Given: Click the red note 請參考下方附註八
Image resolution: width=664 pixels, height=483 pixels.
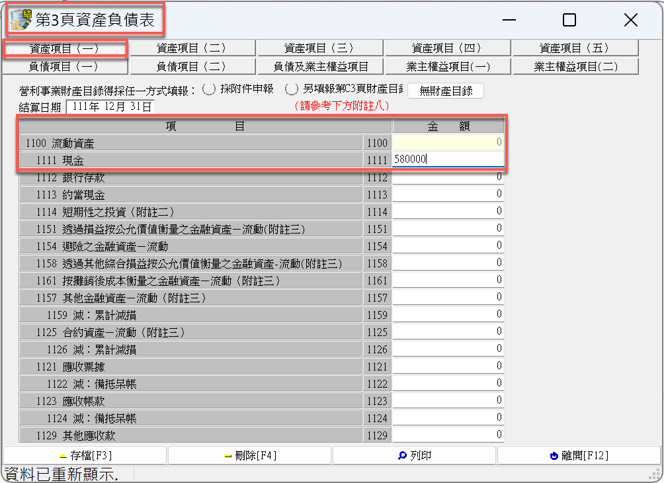Looking at the screenshot, I should click(341, 105).
